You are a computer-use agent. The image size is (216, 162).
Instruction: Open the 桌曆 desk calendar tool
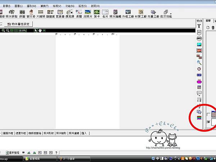[79, 14]
